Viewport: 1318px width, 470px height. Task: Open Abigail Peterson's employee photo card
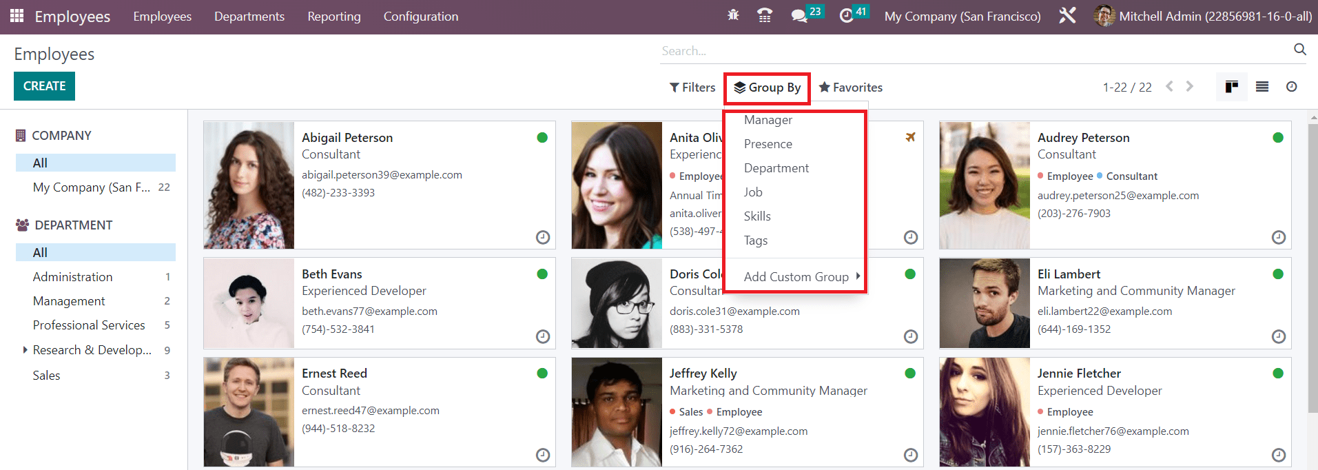pyautogui.click(x=249, y=185)
